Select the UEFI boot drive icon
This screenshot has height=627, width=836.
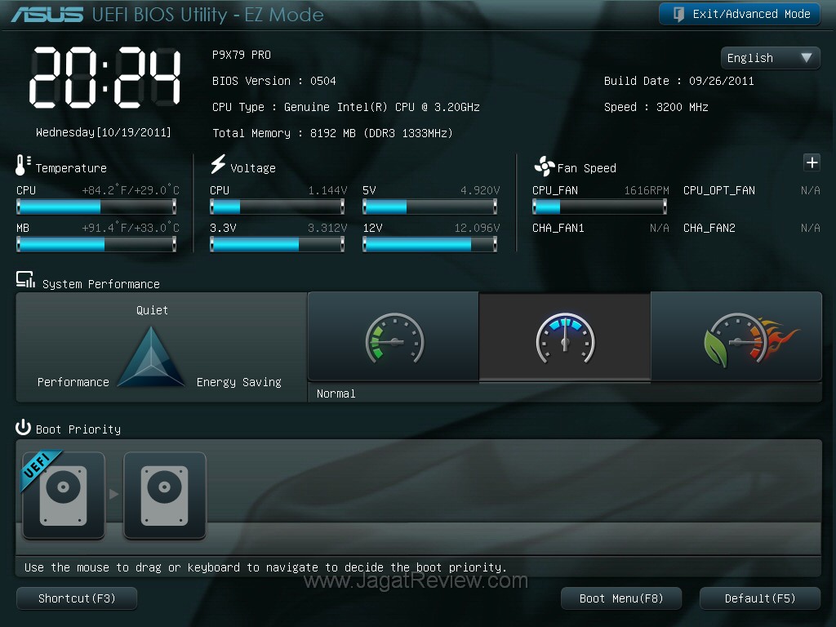[63, 496]
